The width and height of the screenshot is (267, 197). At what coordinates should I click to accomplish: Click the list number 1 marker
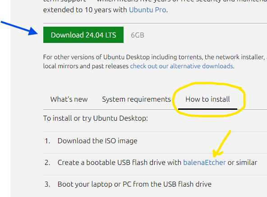[x=47, y=141]
